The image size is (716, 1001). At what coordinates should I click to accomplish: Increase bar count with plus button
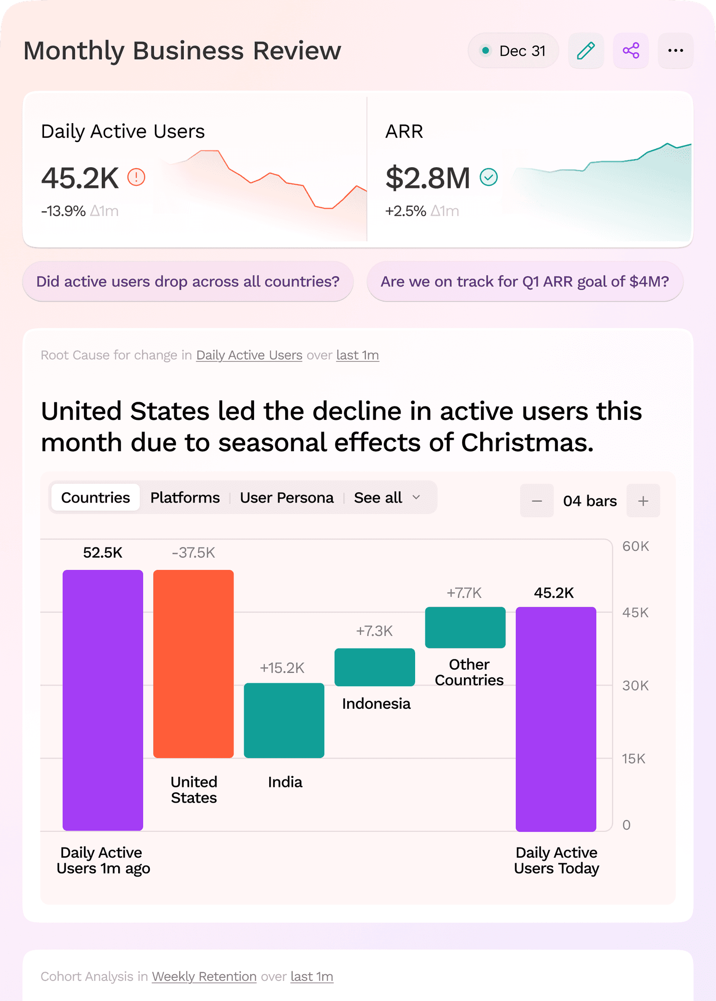point(643,500)
